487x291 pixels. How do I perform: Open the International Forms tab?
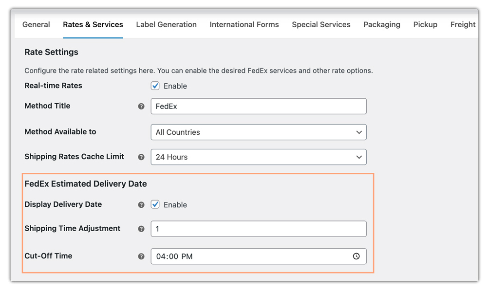pos(244,24)
